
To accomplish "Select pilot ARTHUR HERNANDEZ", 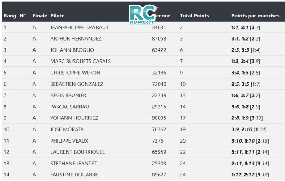I will coord(76,38).
